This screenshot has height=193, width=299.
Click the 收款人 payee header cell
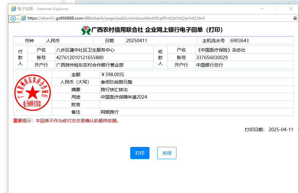tap(160, 57)
